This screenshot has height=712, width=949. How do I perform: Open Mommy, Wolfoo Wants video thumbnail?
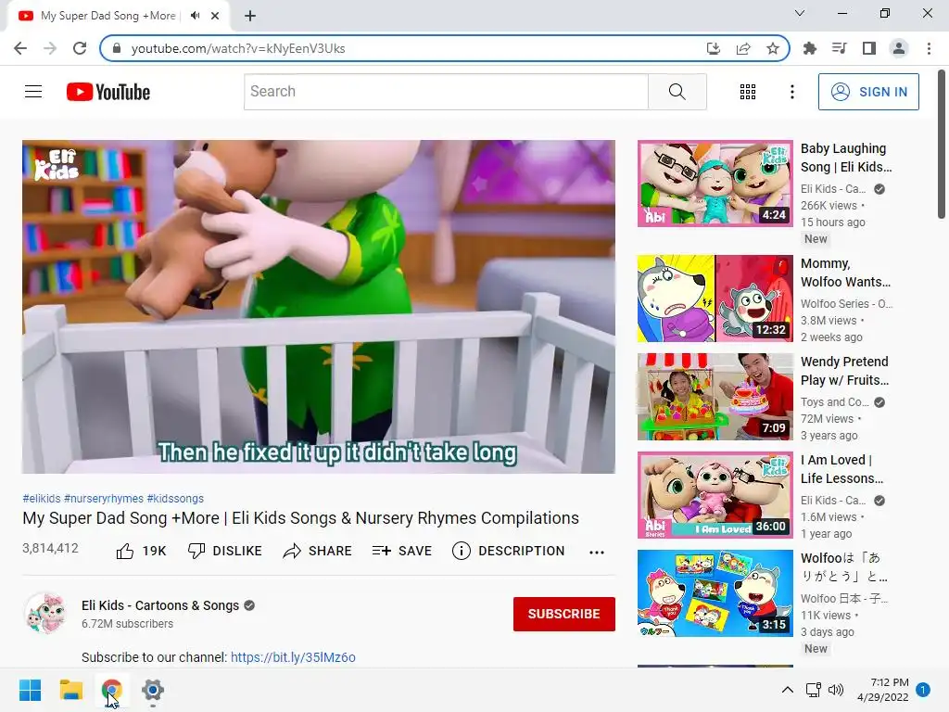point(715,299)
